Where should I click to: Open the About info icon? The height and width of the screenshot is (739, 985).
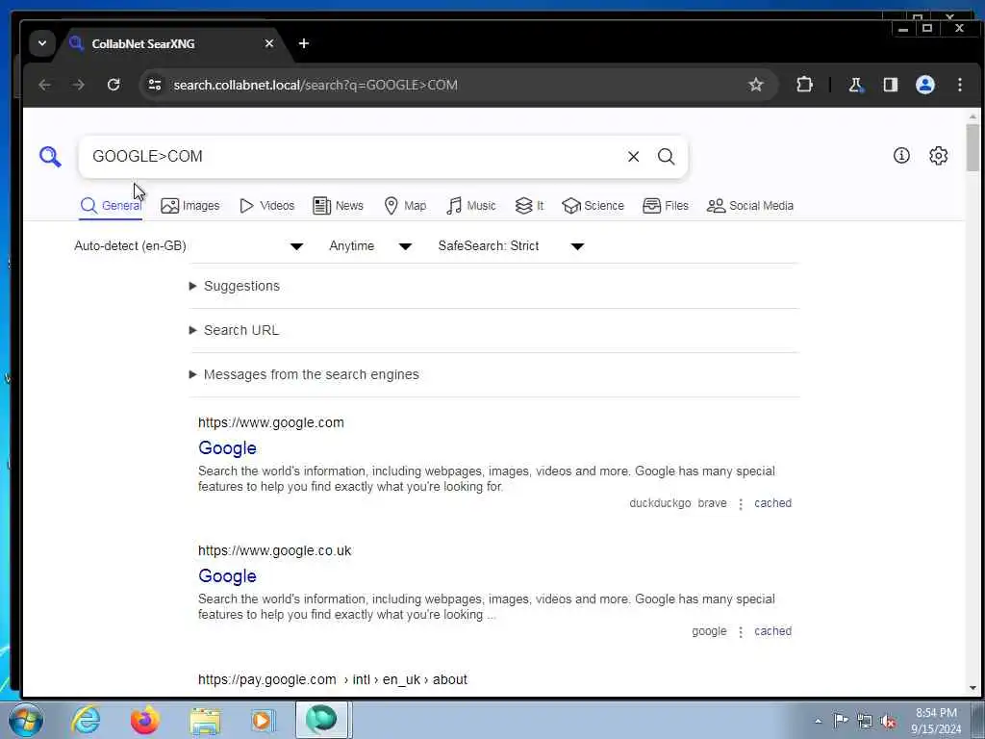click(901, 155)
